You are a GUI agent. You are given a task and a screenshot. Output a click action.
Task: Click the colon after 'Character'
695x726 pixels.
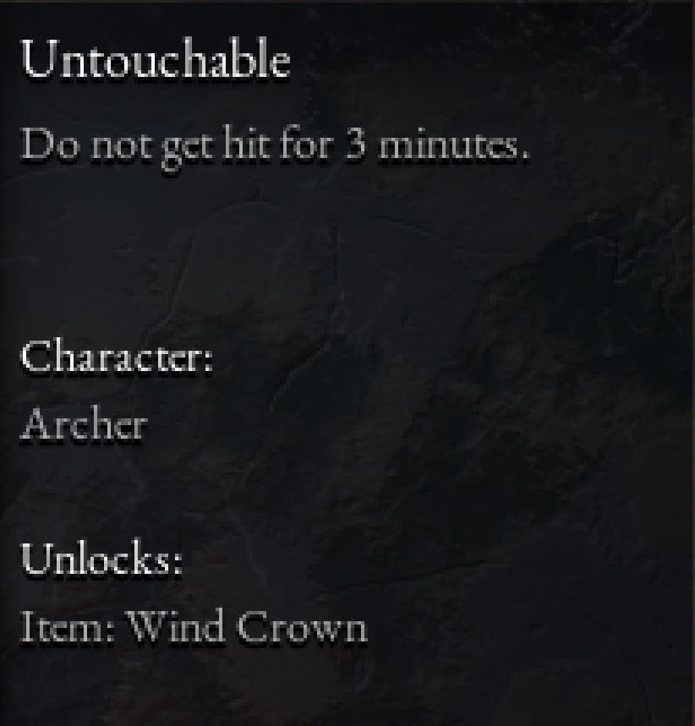(x=209, y=361)
